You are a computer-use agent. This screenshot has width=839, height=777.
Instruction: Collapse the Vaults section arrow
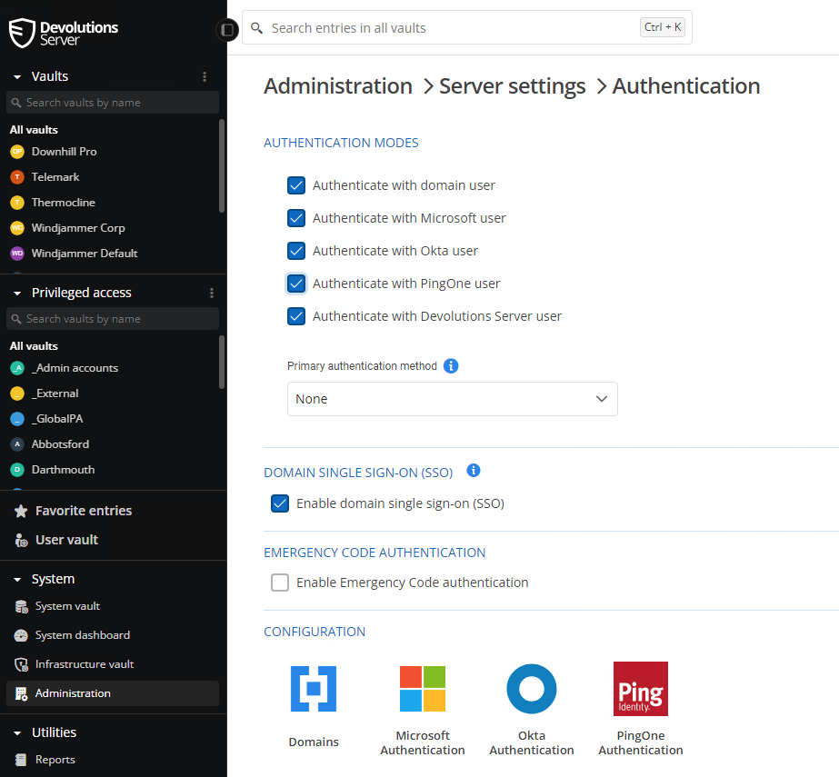click(17, 77)
